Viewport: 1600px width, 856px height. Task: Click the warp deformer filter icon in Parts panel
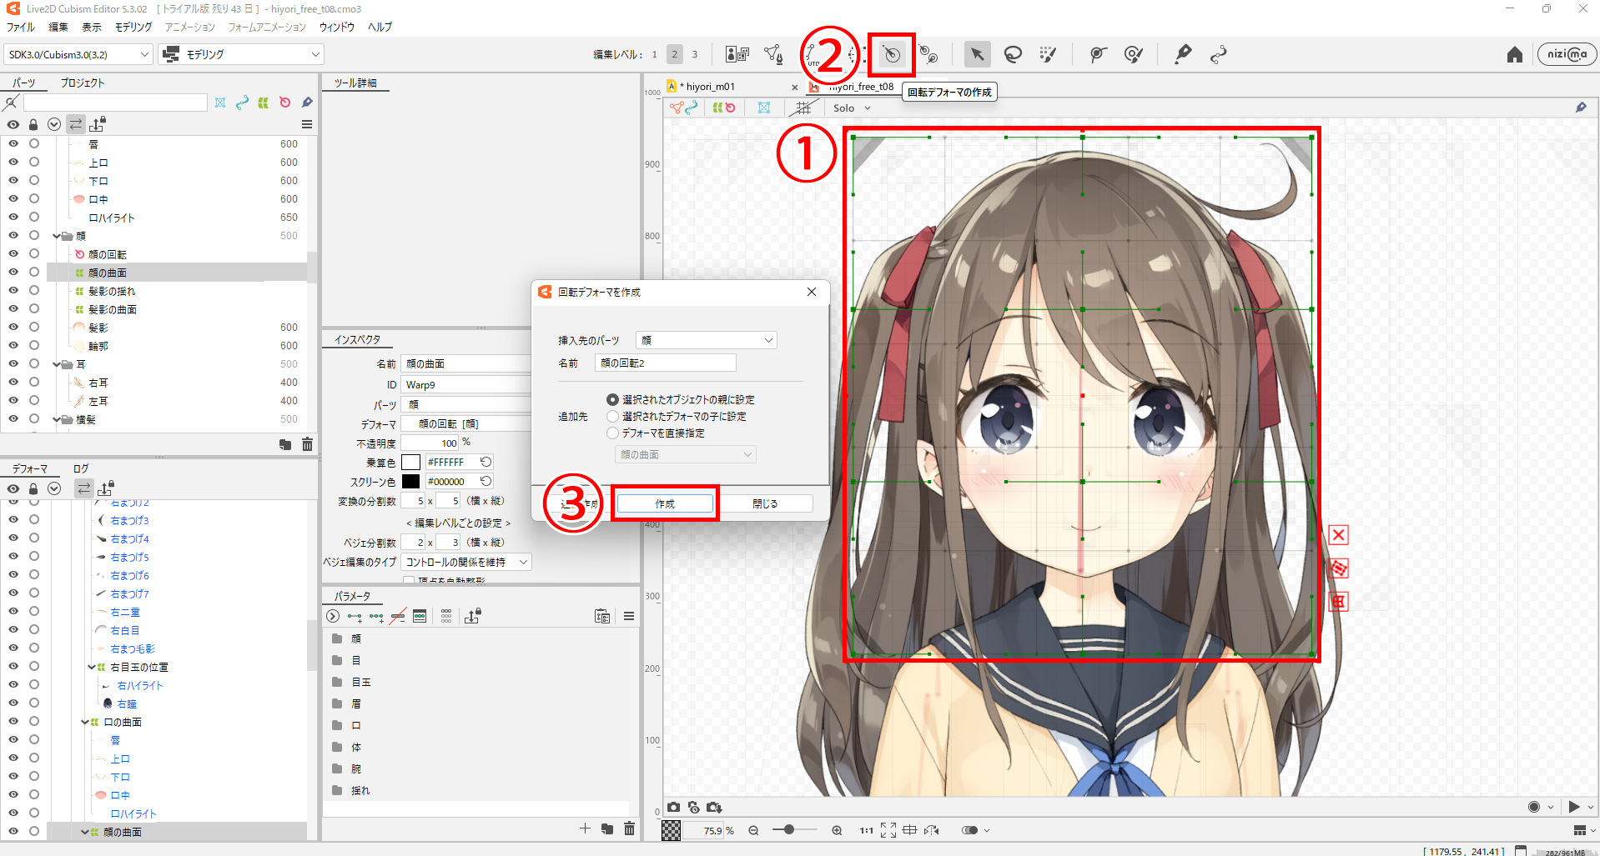click(x=264, y=103)
